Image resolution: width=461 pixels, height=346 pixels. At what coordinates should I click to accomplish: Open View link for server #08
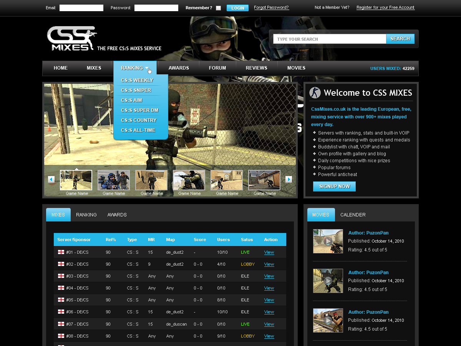pos(269,336)
